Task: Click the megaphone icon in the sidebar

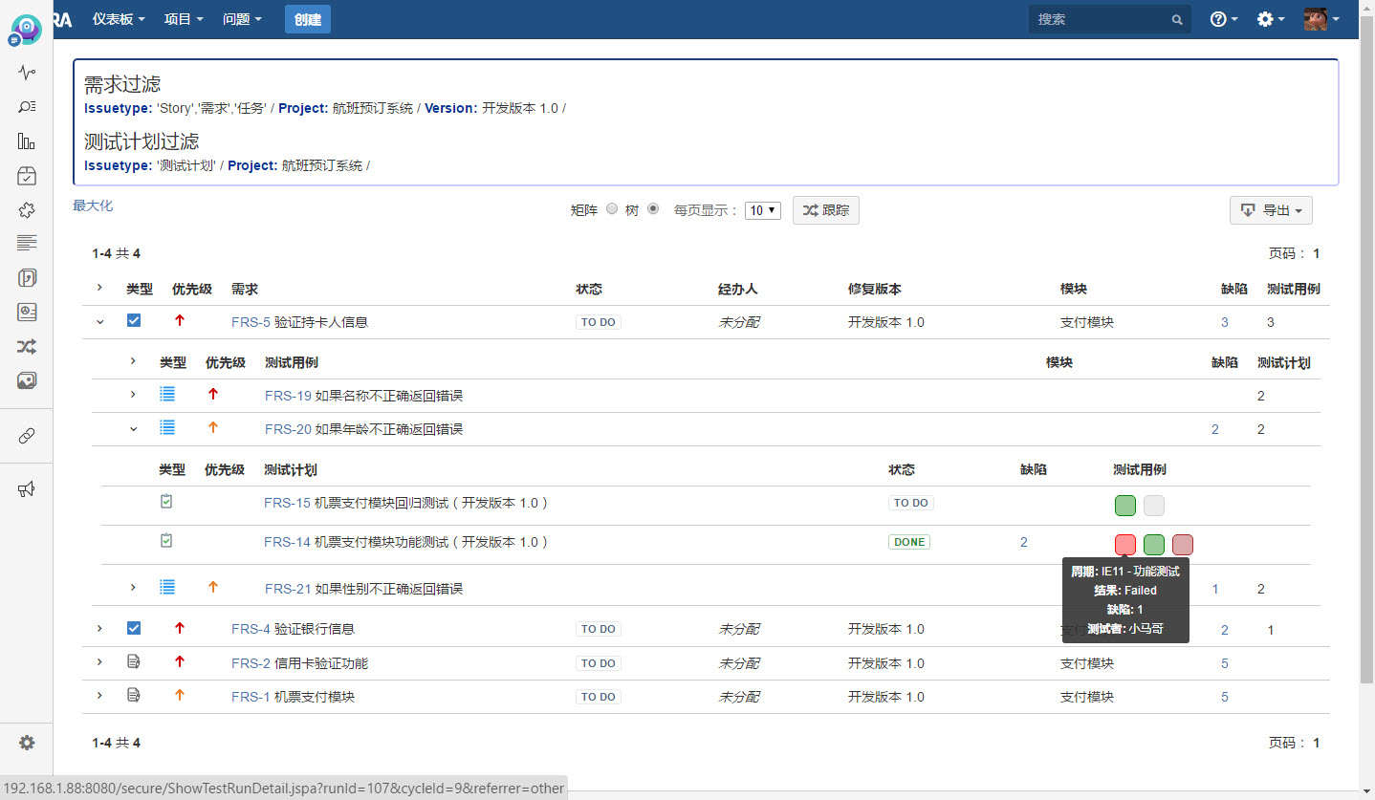Action: (27, 489)
